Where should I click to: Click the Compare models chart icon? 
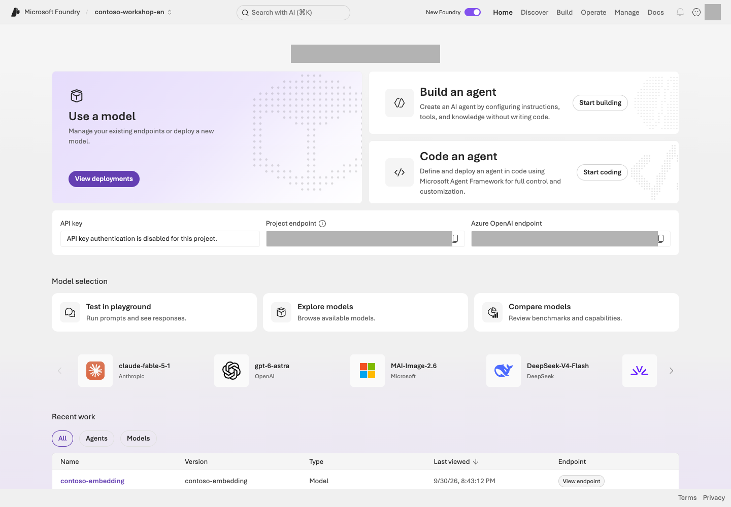pos(492,312)
